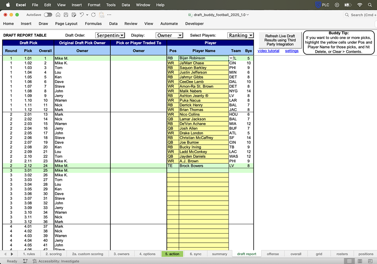Image resolution: width=377 pixels, height=264 pixels.
Task: Click the Wi-Fi icon in menu bar
Action: 360,5
